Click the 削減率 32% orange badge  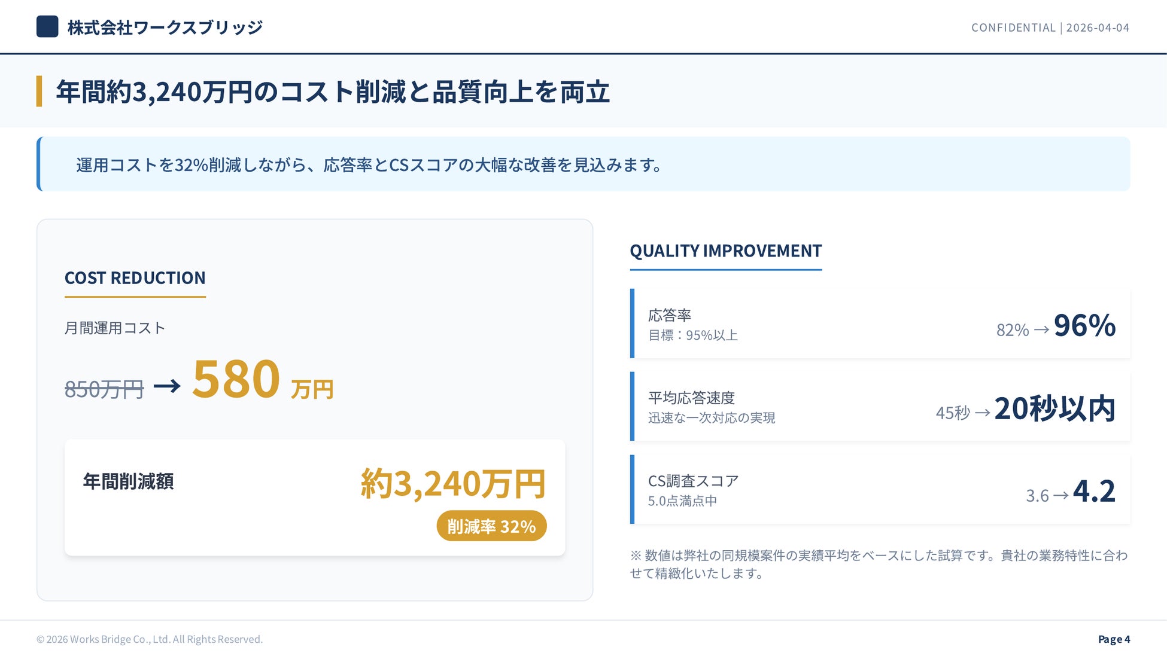coord(491,526)
